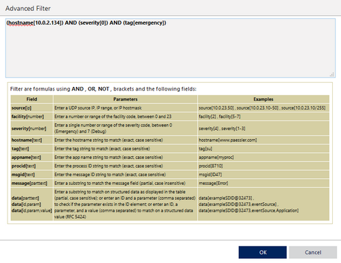Image resolution: width=341 pixels, height=263 pixels.
Task: Click the hostname[www.paessler.com] example
Action: (228, 140)
